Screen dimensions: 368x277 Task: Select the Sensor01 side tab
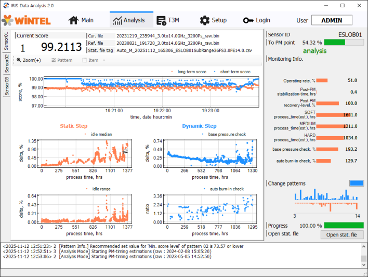[x=6, y=41]
